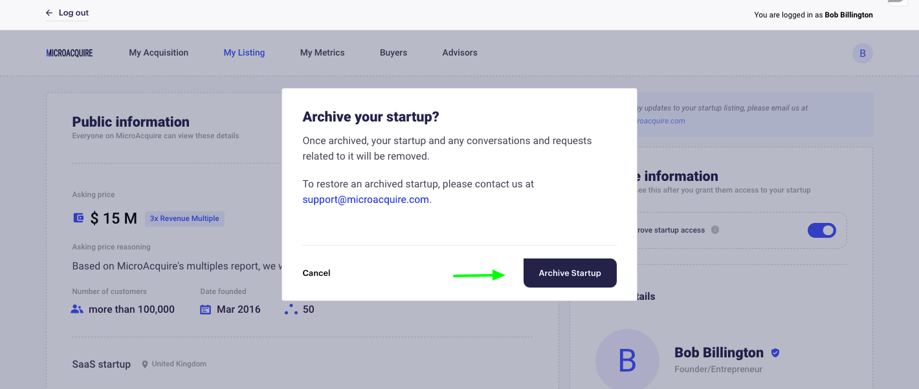The width and height of the screenshot is (919, 389).
Task: Select the My Acquisition tab
Action: click(159, 53)
